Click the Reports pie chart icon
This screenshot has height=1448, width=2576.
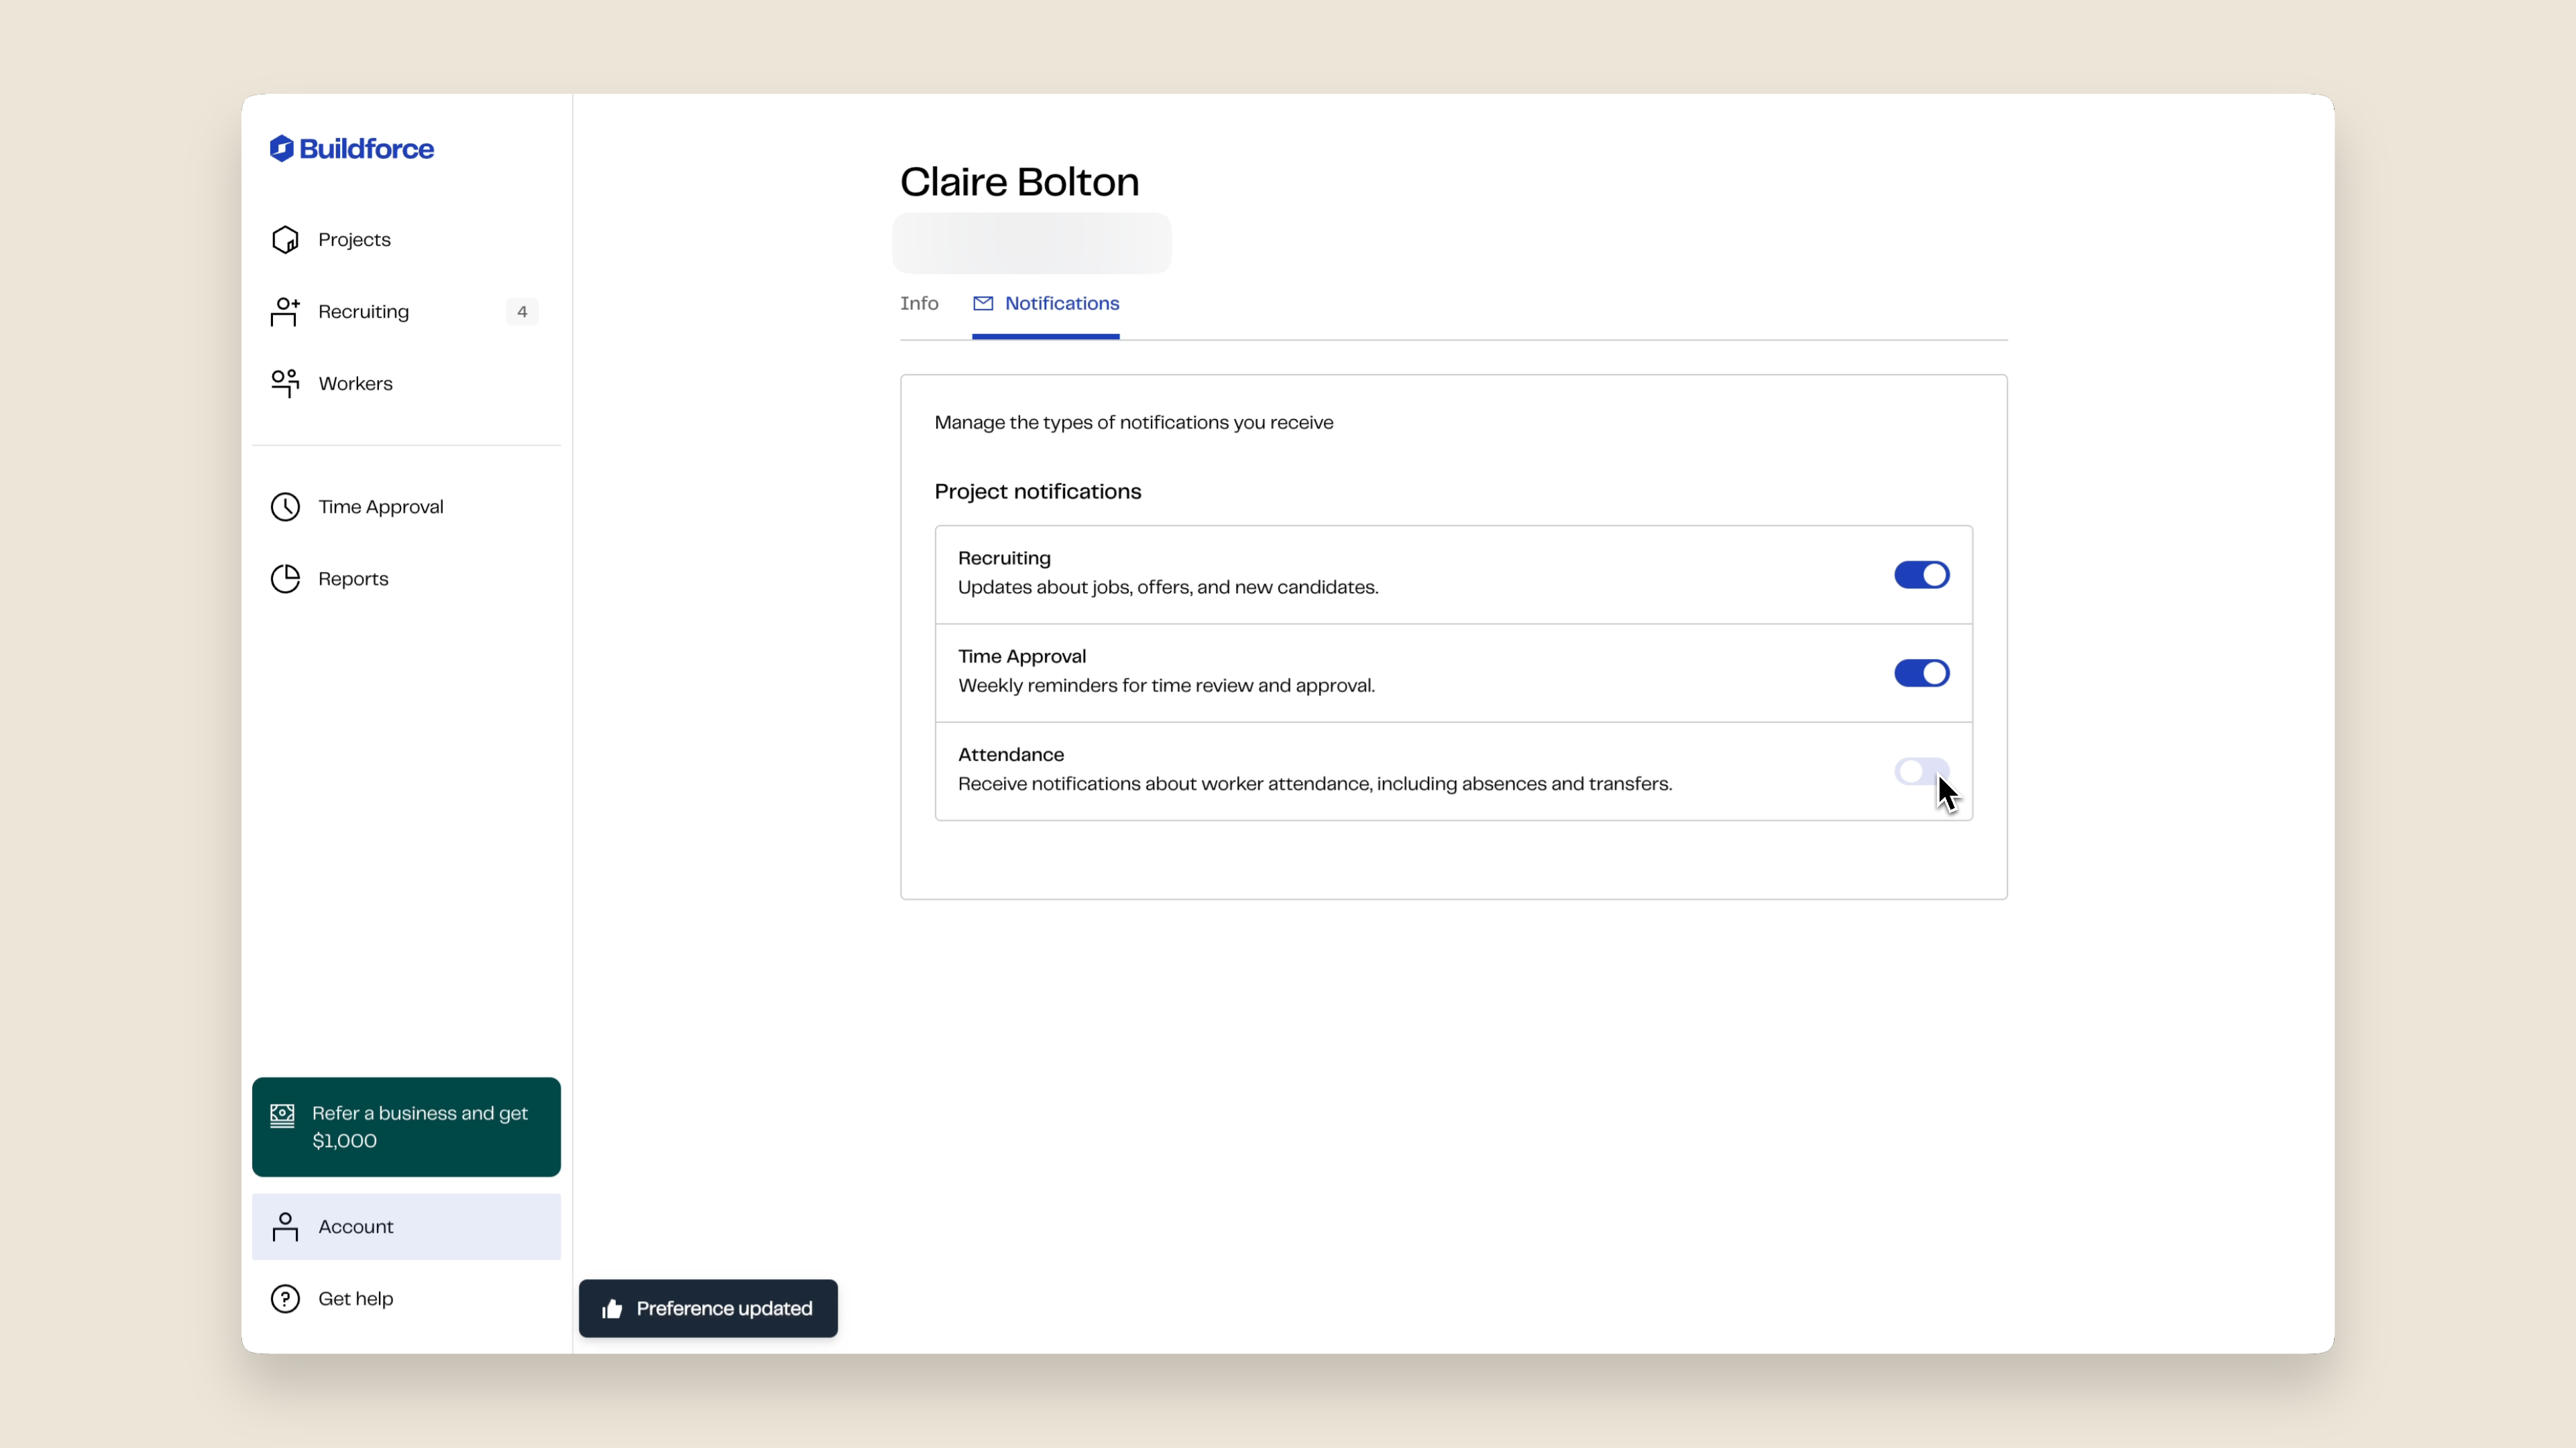coord(285,579)
